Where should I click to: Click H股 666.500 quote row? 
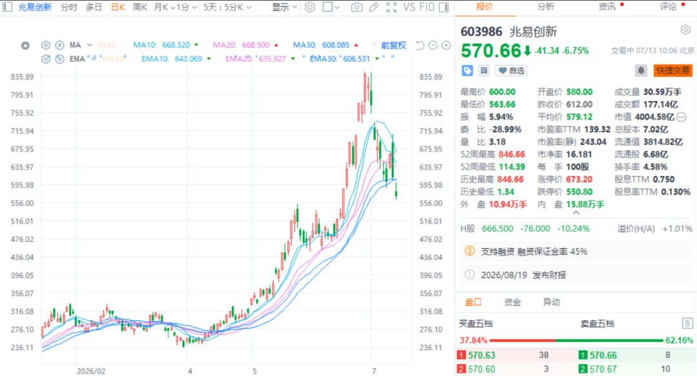pos(576,228)
